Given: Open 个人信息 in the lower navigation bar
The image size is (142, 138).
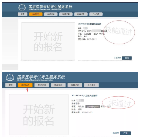Looking at the screenshot, I should (x=91, y=85).
